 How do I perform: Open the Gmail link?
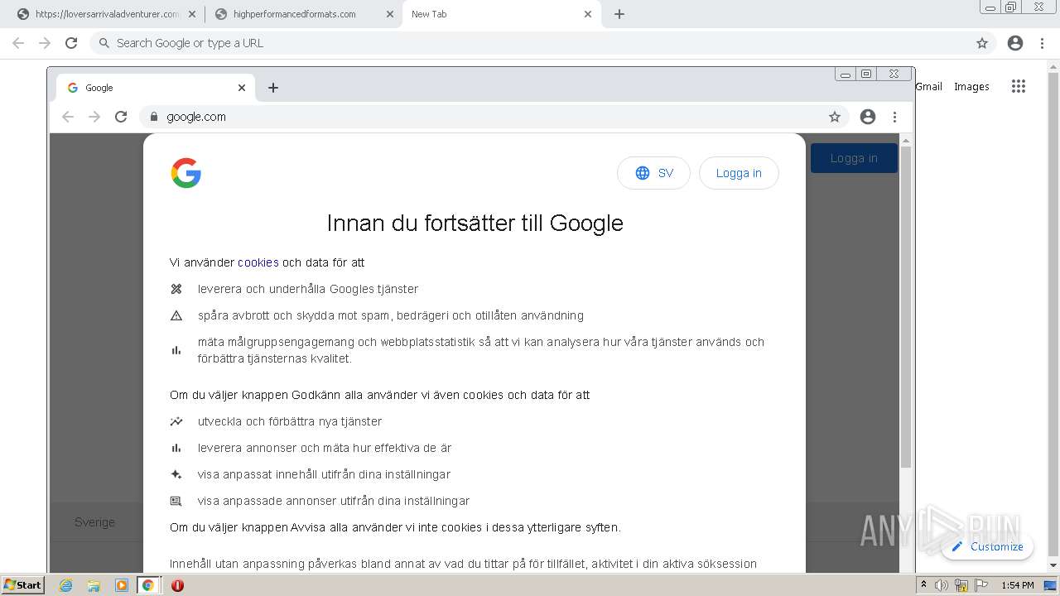[x=928, y=86]
